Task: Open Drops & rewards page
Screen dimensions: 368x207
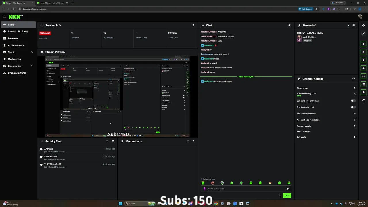Action: pos(18,73)
